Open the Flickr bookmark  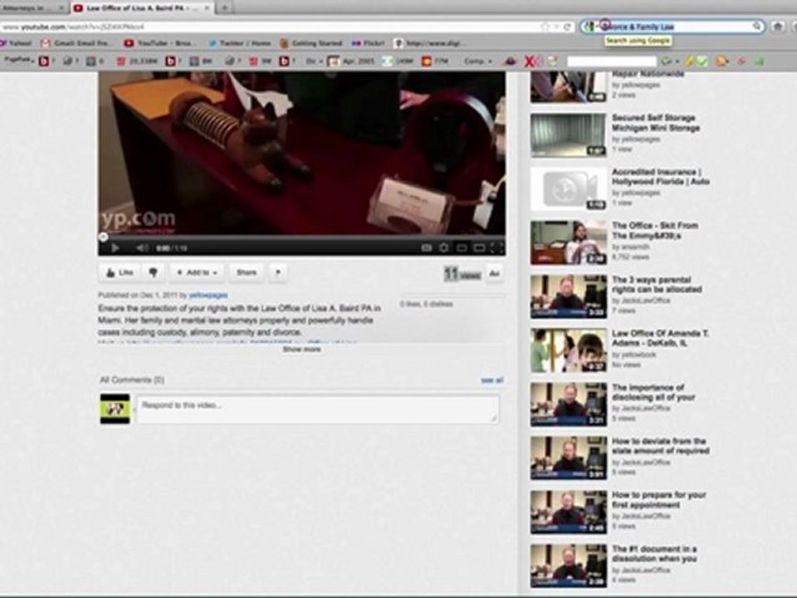[x=368, y=43]
